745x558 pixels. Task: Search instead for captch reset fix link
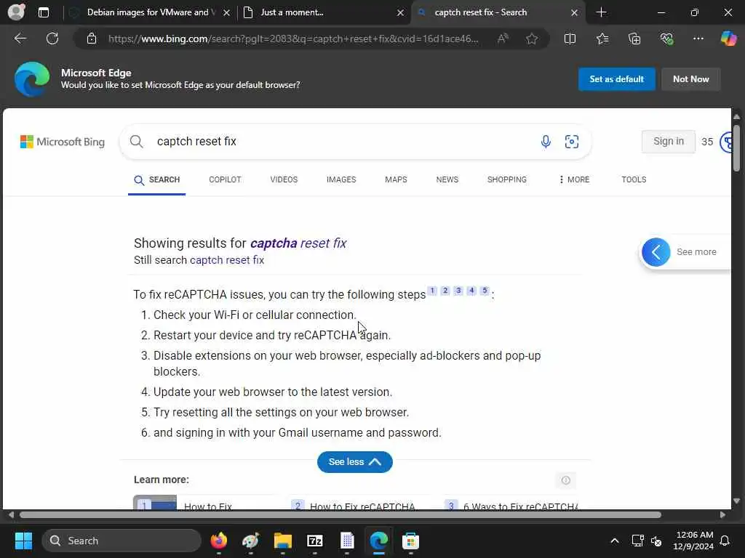click(227, 260)
